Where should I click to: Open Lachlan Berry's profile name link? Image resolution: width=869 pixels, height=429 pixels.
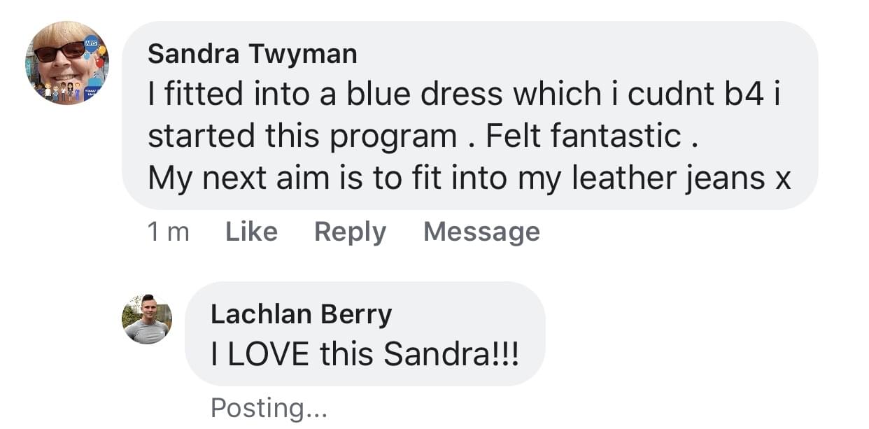click(x=301, y=314)
